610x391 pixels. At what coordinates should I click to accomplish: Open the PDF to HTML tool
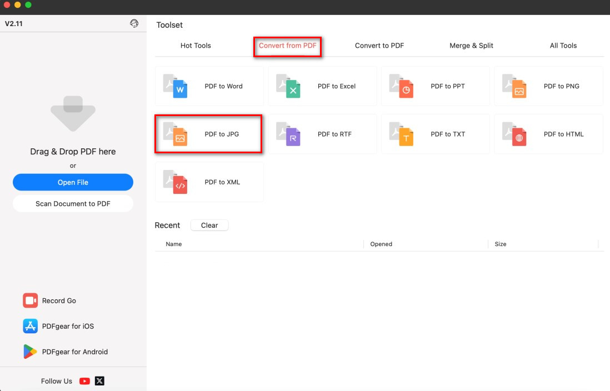(x=548, y=134)
